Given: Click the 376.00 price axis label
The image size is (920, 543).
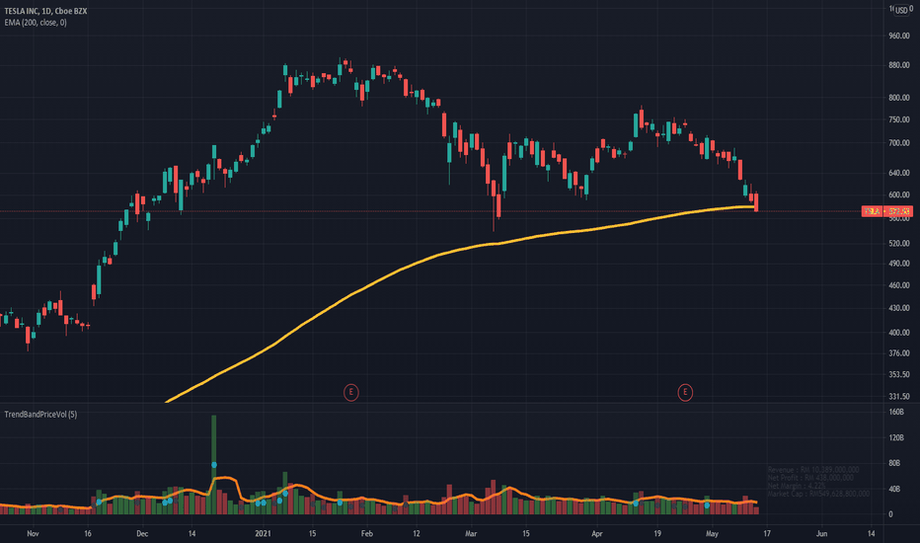Looking at the screenshot, I should coord(898,353).
